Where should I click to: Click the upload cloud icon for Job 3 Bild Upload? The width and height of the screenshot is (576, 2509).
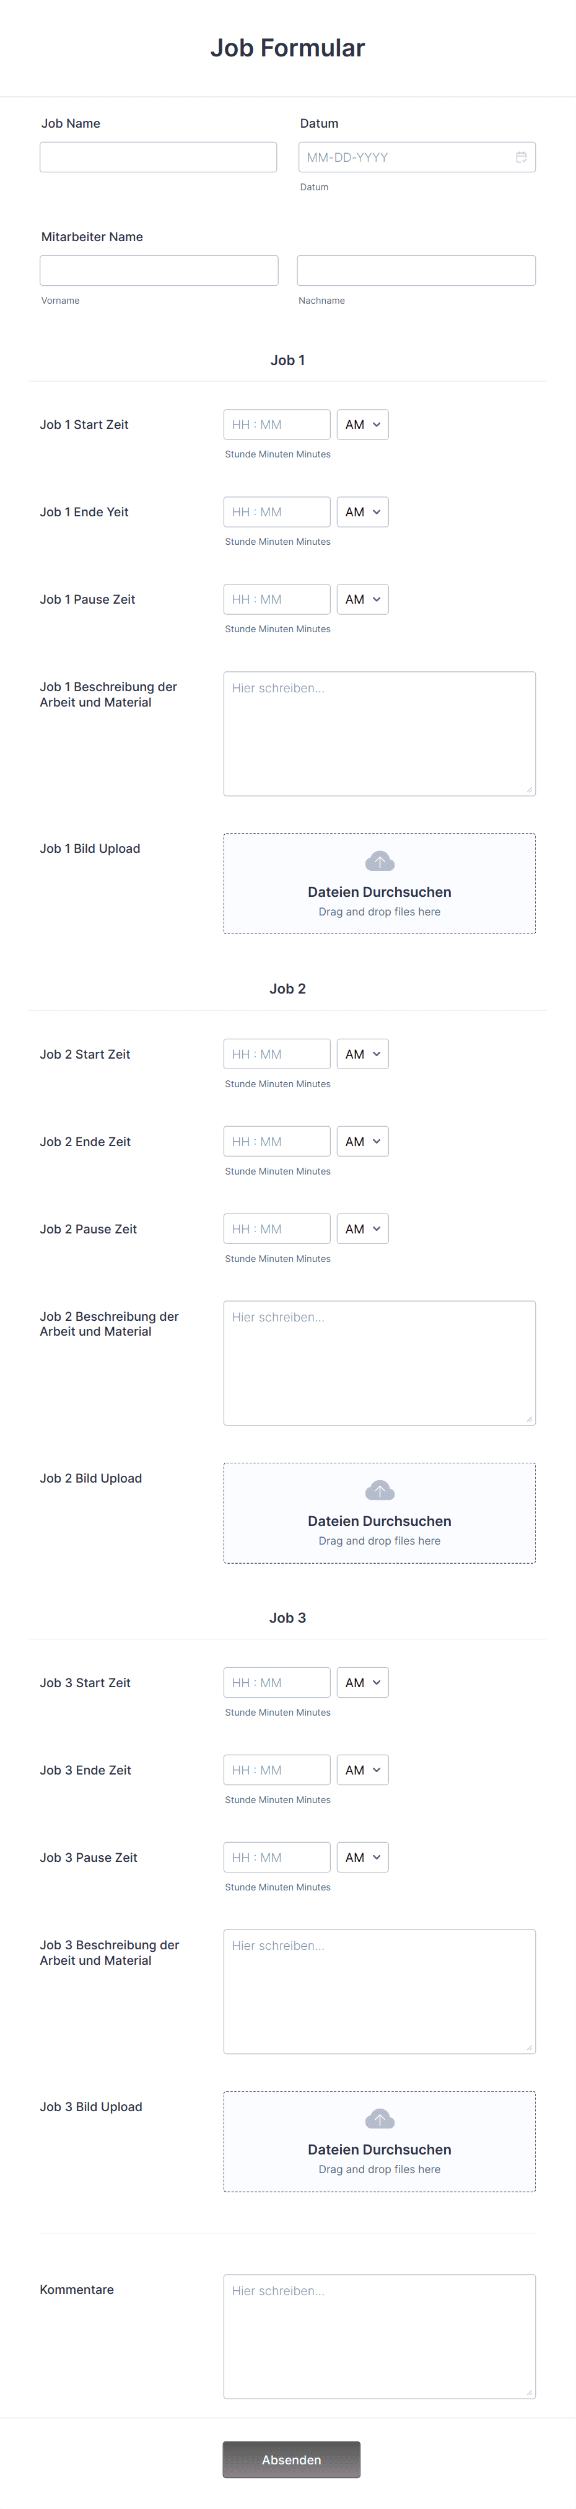point(378,2117)
